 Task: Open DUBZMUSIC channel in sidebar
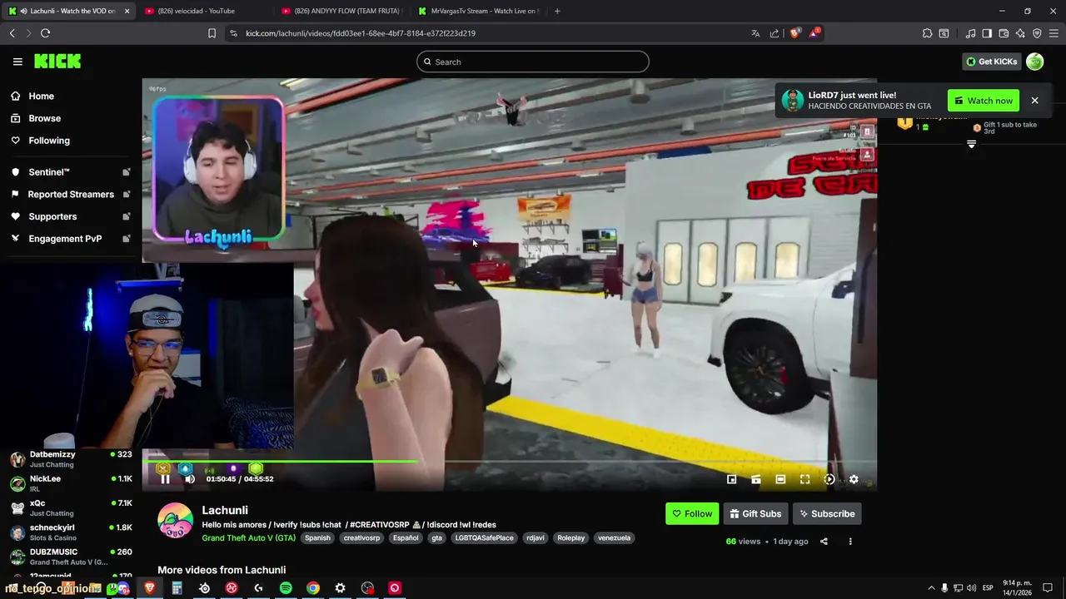click(x=71, y=557)
